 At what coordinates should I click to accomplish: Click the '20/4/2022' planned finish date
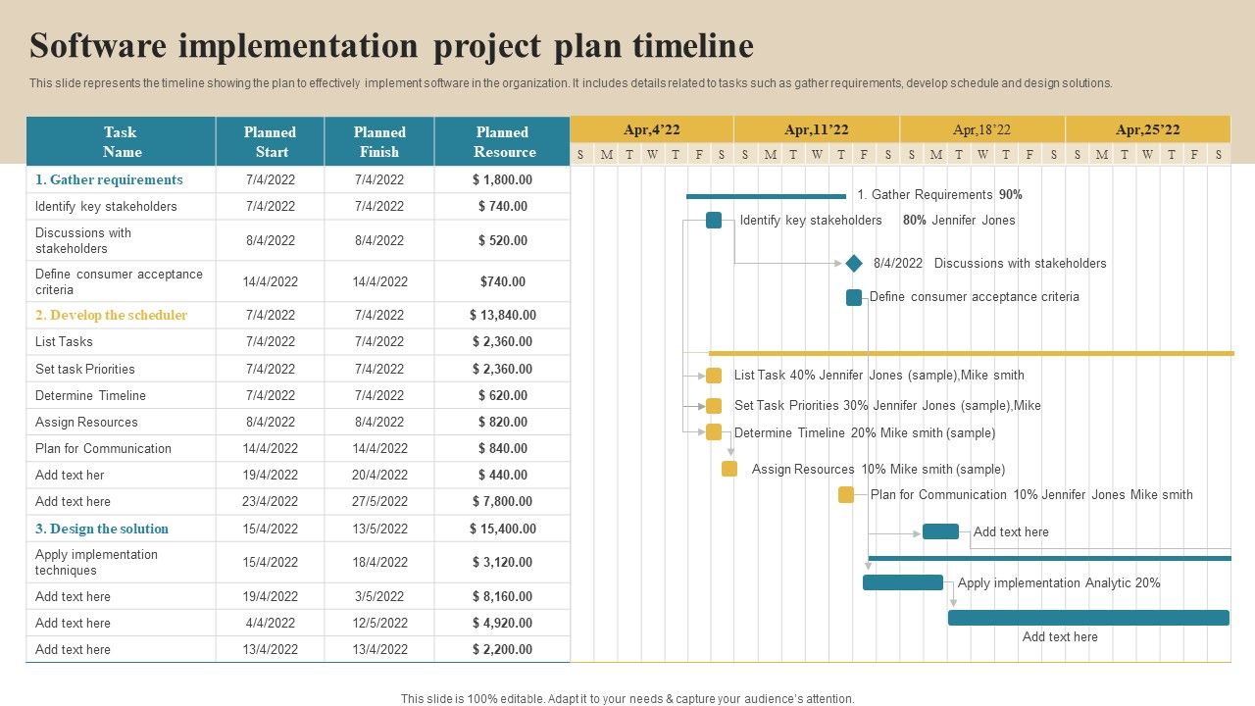[379, 475]
